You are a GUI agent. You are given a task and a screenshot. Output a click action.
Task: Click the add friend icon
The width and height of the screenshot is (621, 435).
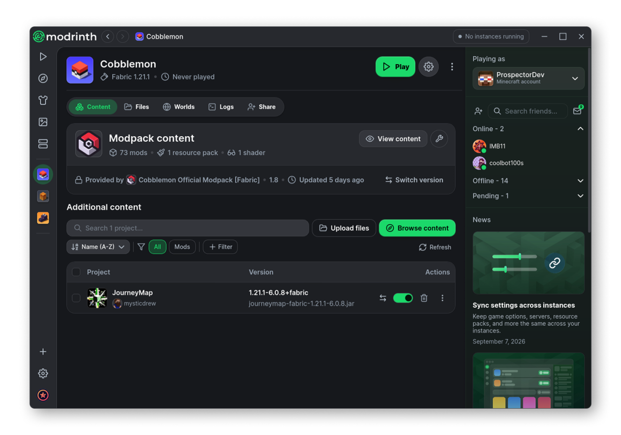click(478, 111)
